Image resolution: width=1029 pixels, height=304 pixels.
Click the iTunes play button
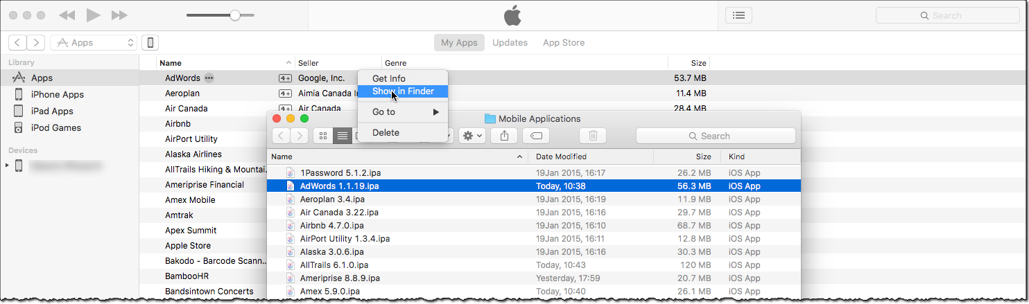click(94, 15)
